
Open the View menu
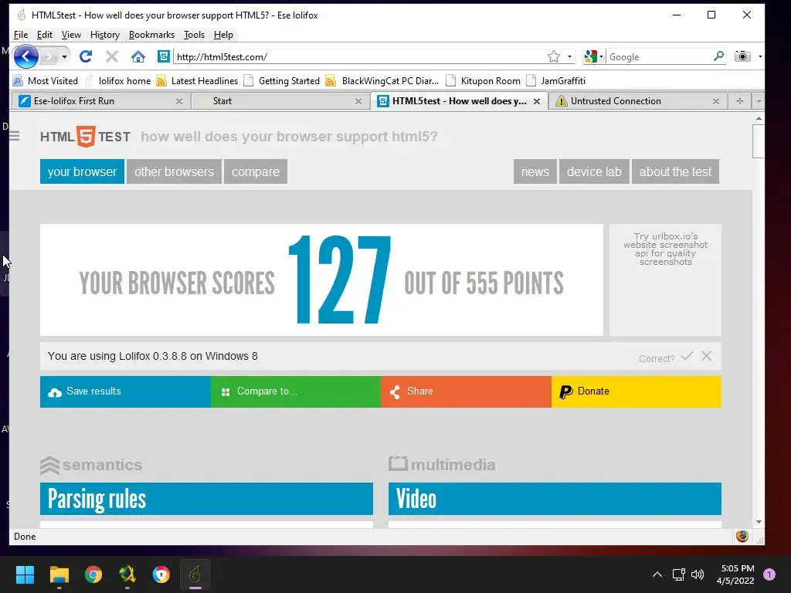(71, 35)
